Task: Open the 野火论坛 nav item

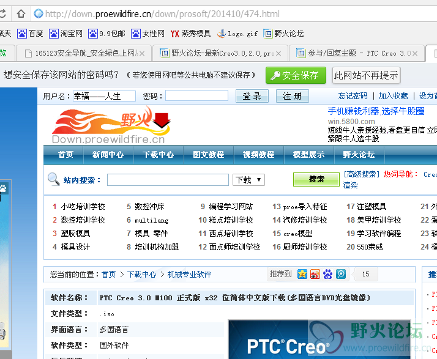Action: point(359,155)
